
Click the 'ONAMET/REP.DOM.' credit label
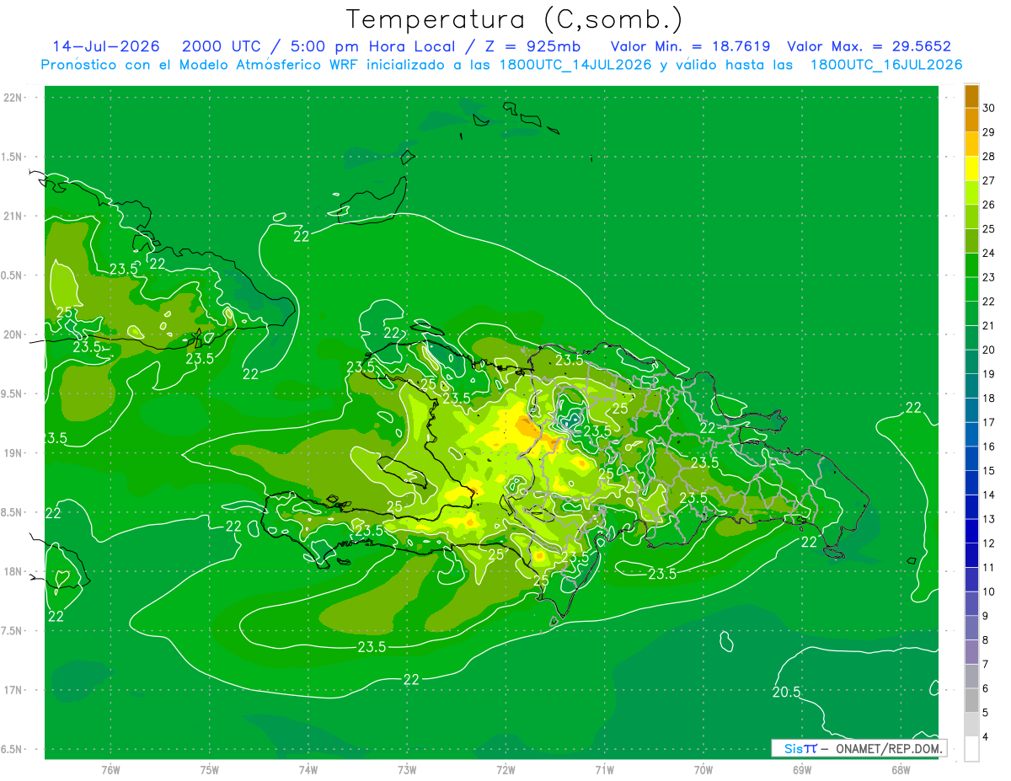tap(889, 748)
